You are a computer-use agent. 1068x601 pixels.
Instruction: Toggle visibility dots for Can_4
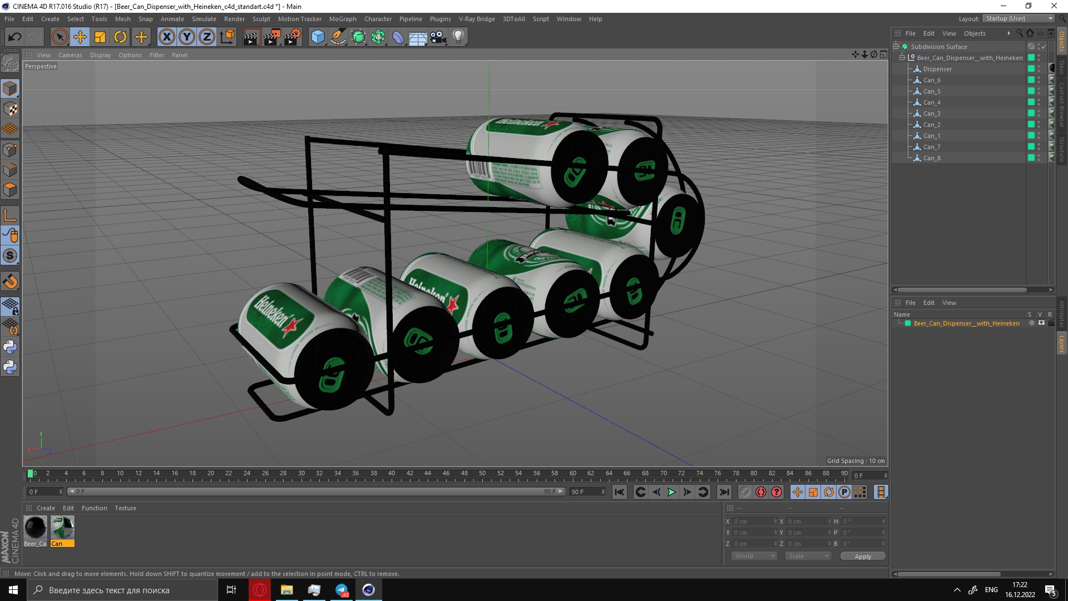click(x=1039, y=102)
